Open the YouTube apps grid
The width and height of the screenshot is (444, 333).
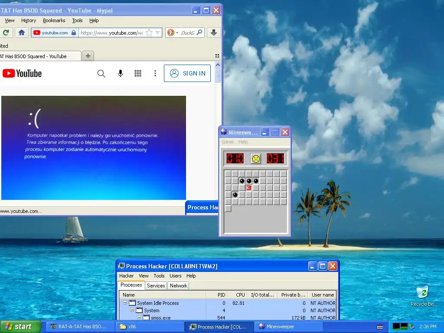[x=138, y=73]
